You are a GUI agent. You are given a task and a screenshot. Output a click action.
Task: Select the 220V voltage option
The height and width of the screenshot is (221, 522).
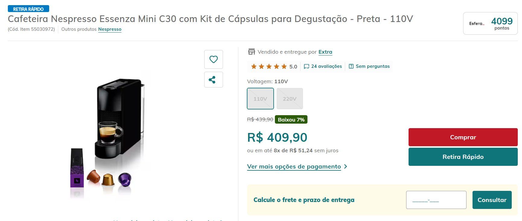click(x=290, y=99)
